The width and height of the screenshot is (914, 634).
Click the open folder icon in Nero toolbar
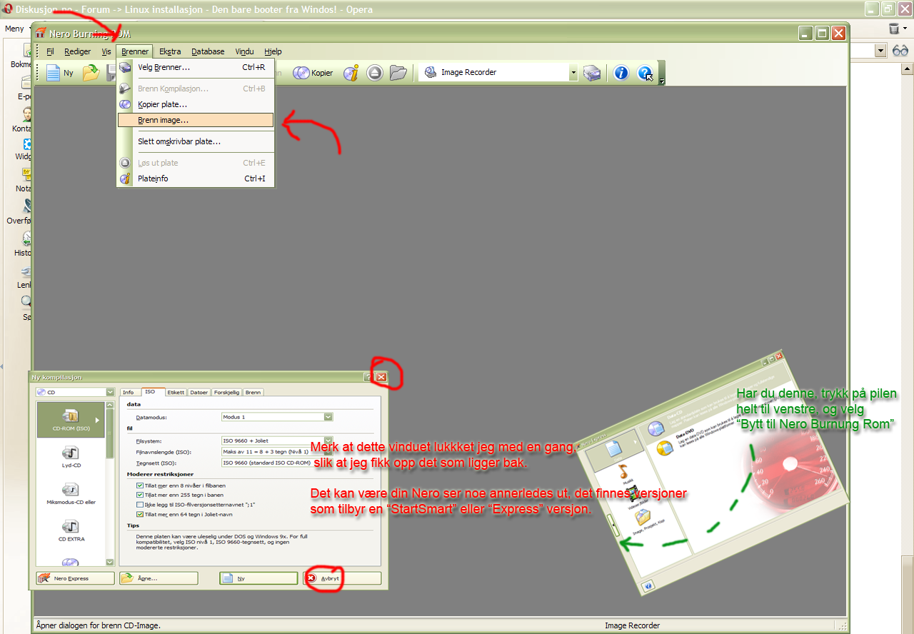pos(91,73)
